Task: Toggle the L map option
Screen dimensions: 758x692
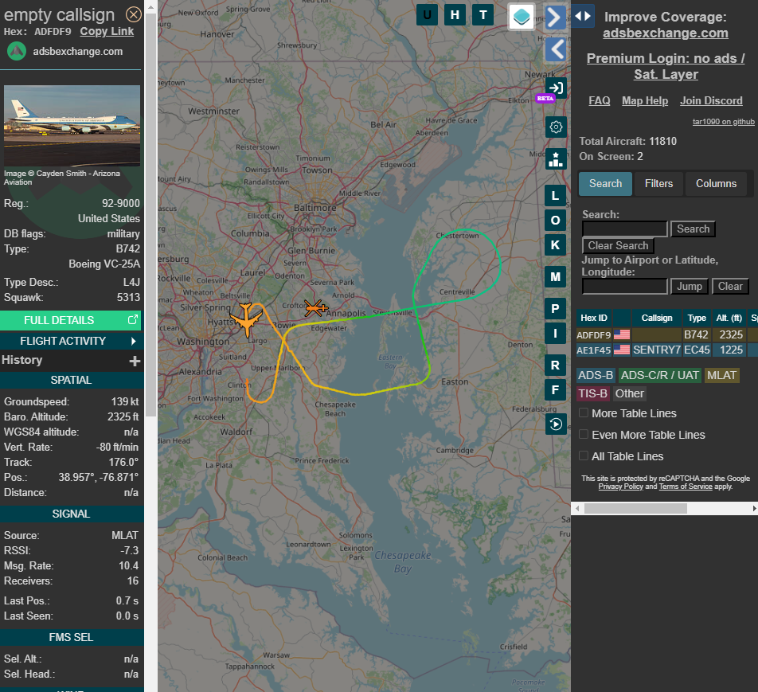Action: tap(556, 196)
